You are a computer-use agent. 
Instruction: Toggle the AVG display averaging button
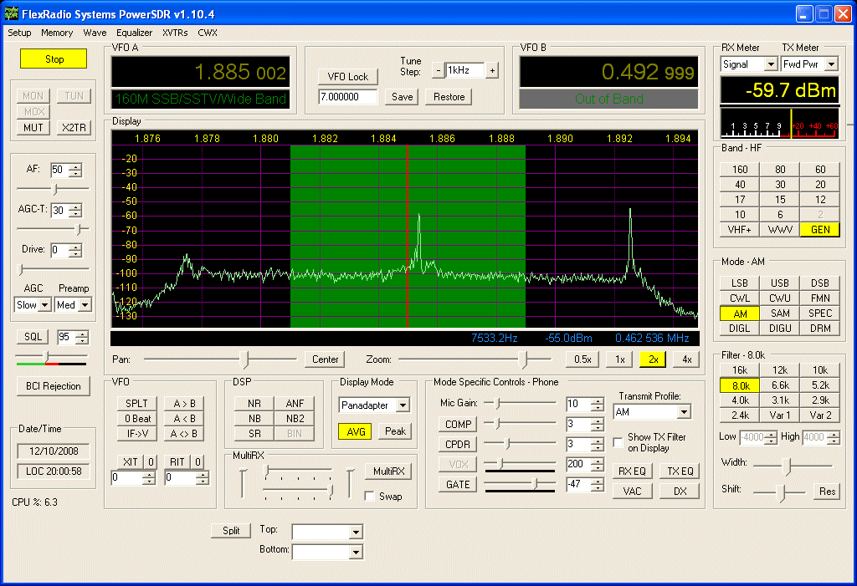pyautogui.click(x=355, y=431)
